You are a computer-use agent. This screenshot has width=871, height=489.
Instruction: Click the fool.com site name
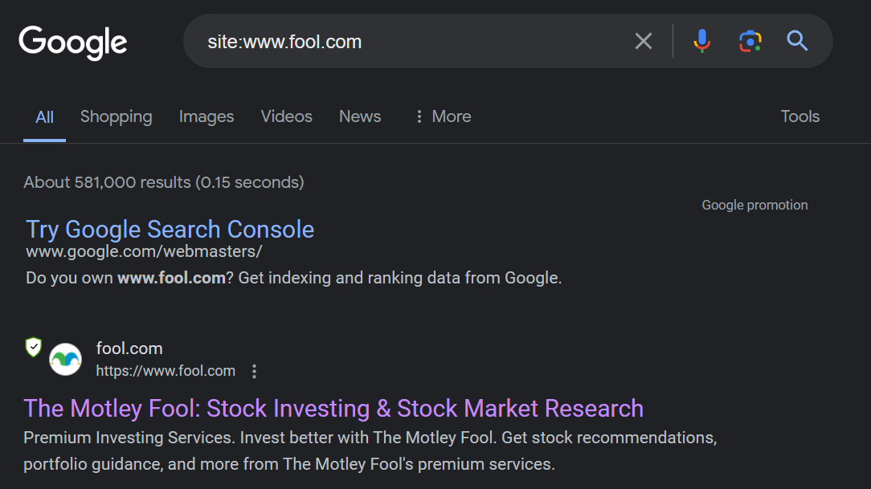(x=129, y=348)
